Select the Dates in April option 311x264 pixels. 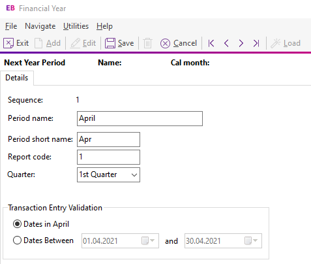[17, 224]
